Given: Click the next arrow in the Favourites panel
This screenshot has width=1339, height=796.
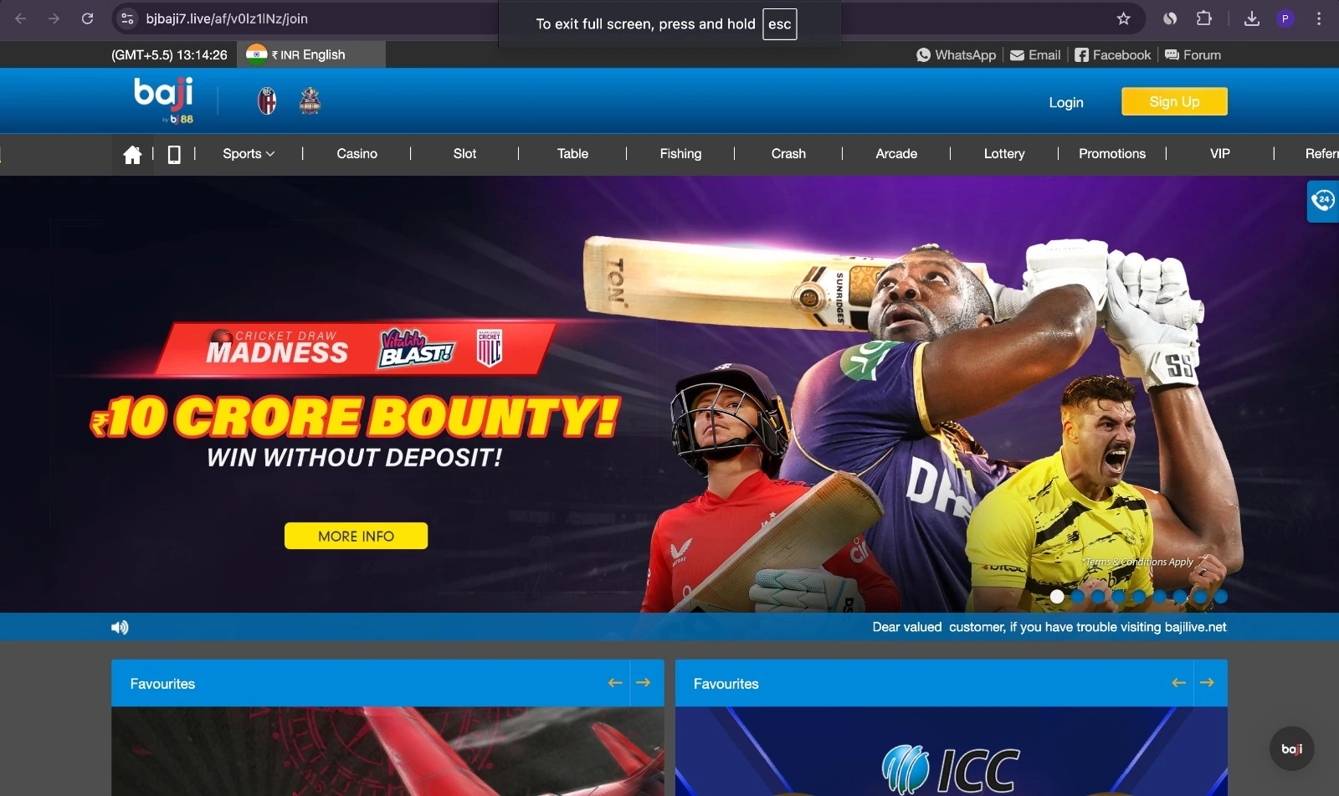Looking at the screenshot, I should [644, 683].
